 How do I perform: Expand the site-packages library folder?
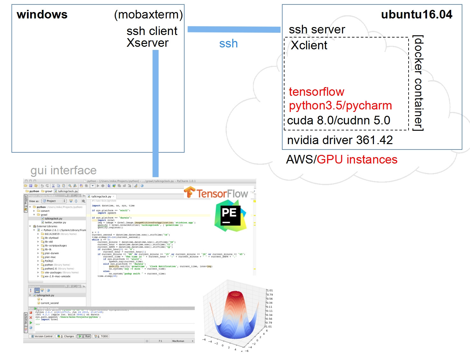coord(38,273)
